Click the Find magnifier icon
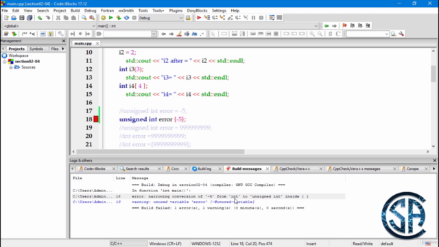 coord(84,18)
